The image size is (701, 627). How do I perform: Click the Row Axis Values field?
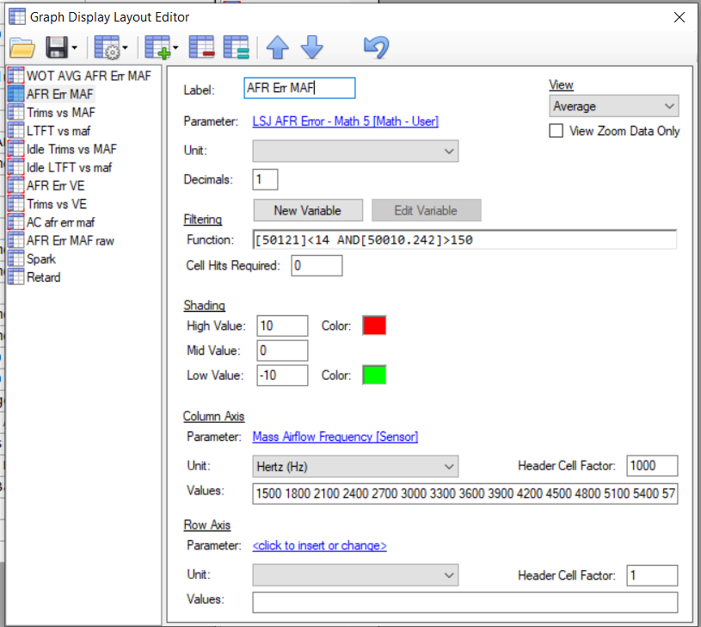tap(465, 603)
